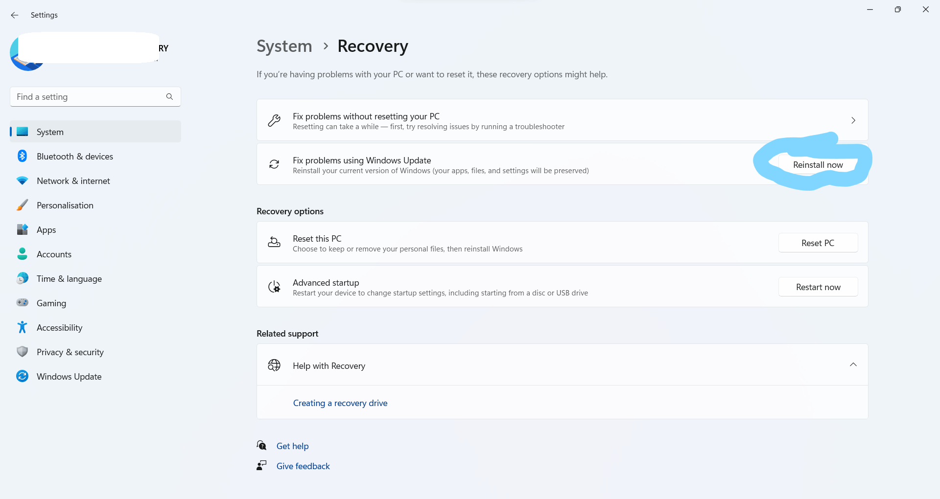
Task: Click the Help with Recovery globe icon
Action: pos(274,365)
